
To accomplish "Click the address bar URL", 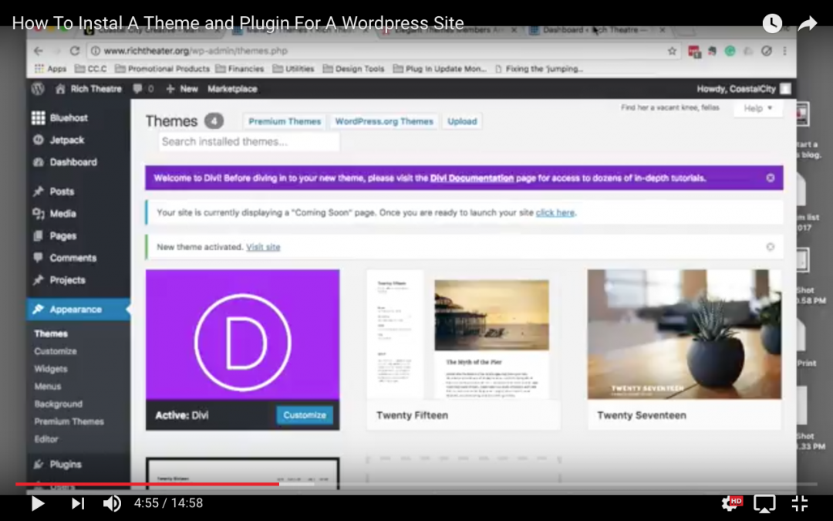I will [x=195, y=51].
